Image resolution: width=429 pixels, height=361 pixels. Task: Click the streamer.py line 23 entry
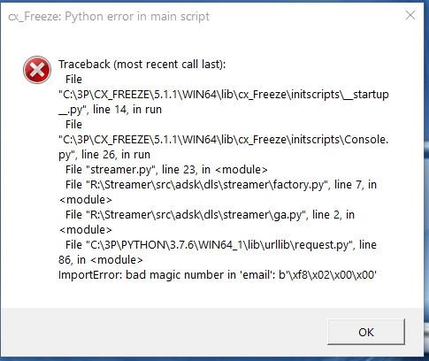pos(166,170)
